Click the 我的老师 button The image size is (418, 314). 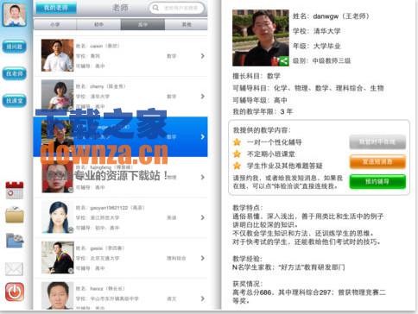[56, 8]
